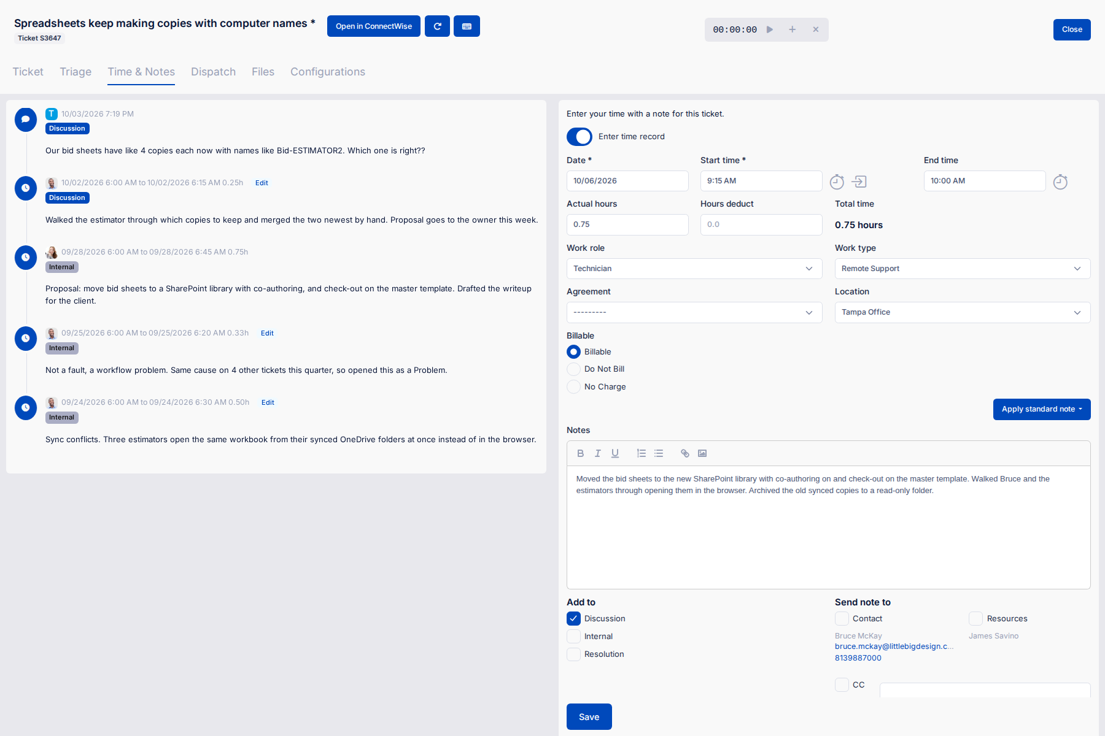Clear the timer with the X icon
Viewport: 1105px width, 736px height.
[x=816, y=29]
